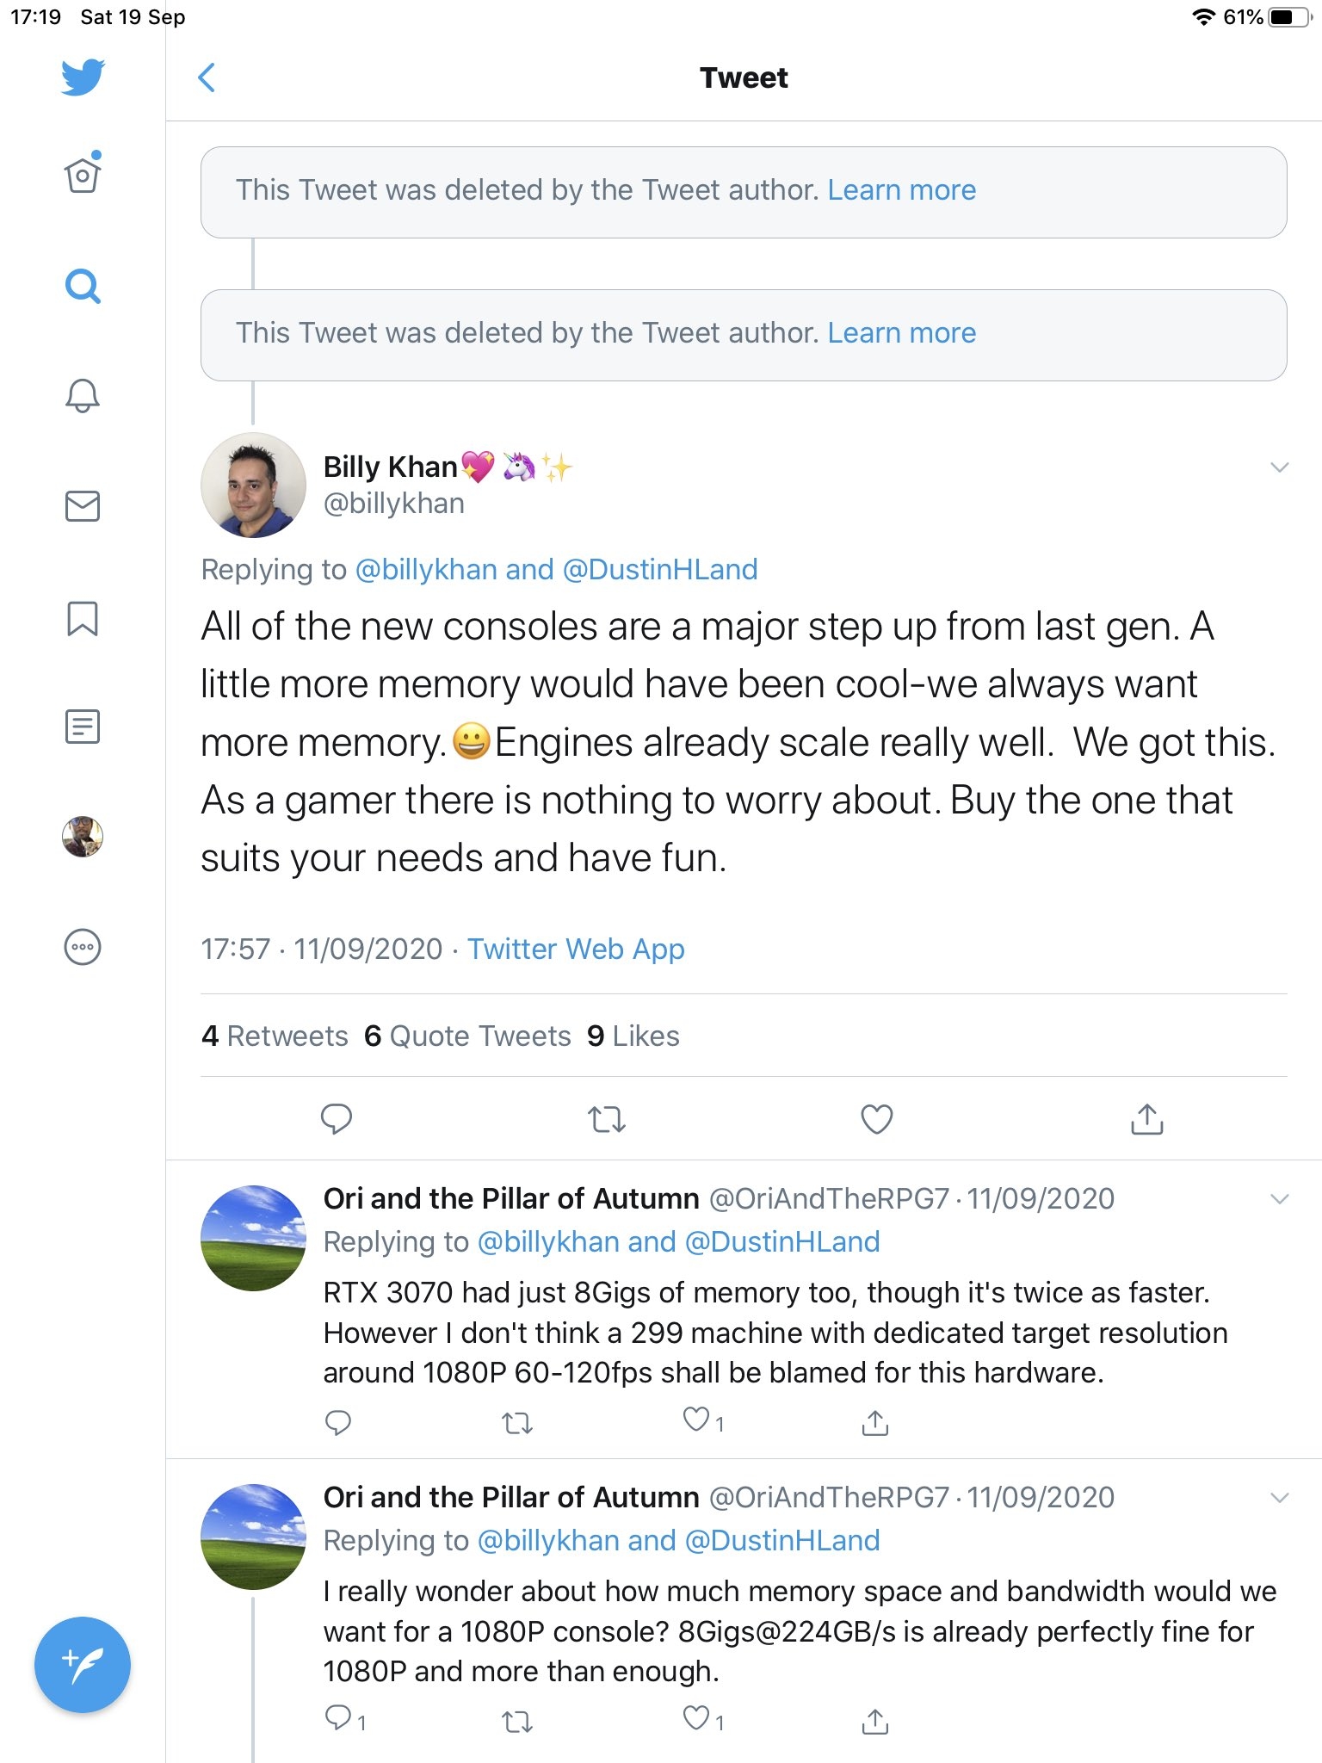Open profile avatar in sidebar
The height and width of the screenshot is (1763, 1322).
click(x=83, y=837)
